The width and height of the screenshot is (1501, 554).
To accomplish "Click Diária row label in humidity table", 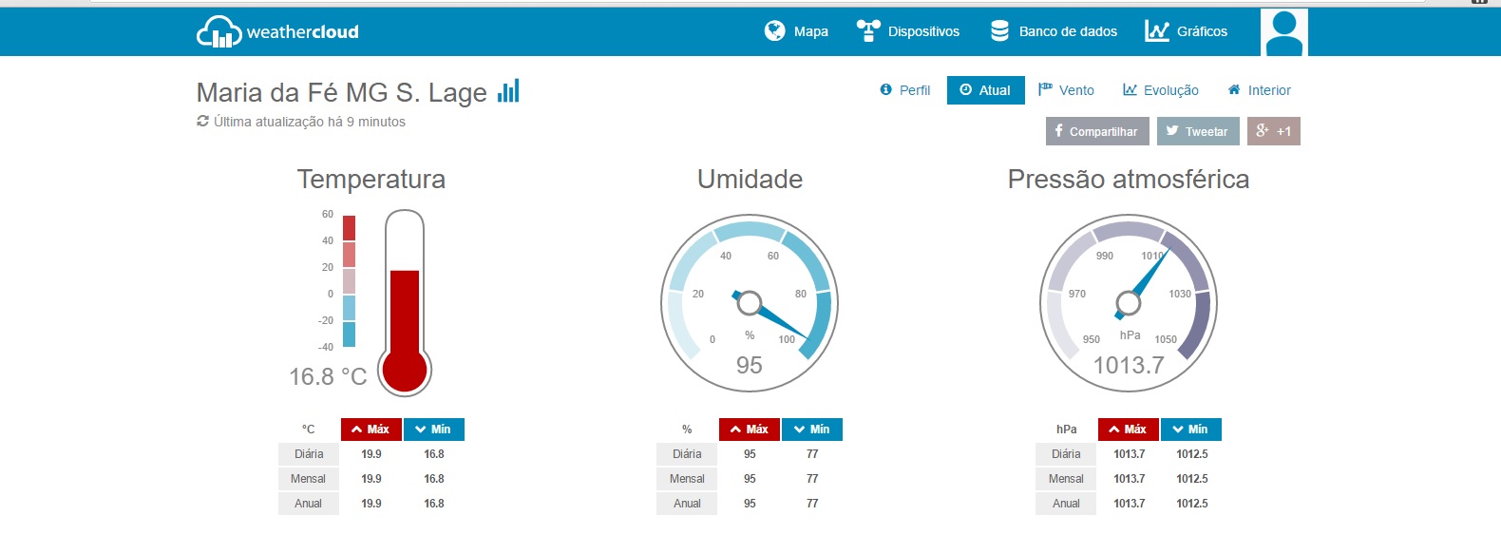I will (687, 454).
